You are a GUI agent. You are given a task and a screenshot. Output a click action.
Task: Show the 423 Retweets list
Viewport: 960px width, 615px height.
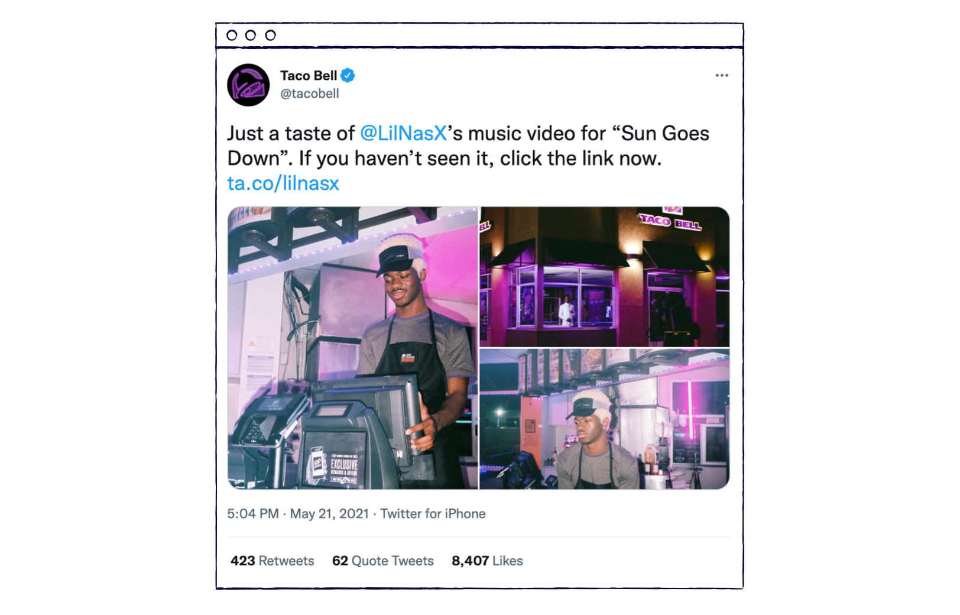coord(273,561)
